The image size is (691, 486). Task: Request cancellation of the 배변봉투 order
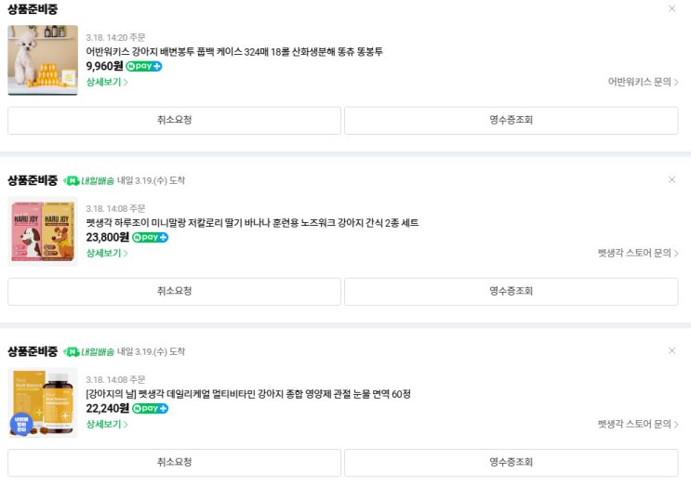point(175,120)
